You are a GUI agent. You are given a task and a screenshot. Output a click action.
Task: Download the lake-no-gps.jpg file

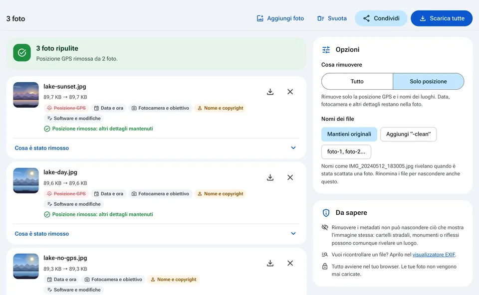[270, 263]
